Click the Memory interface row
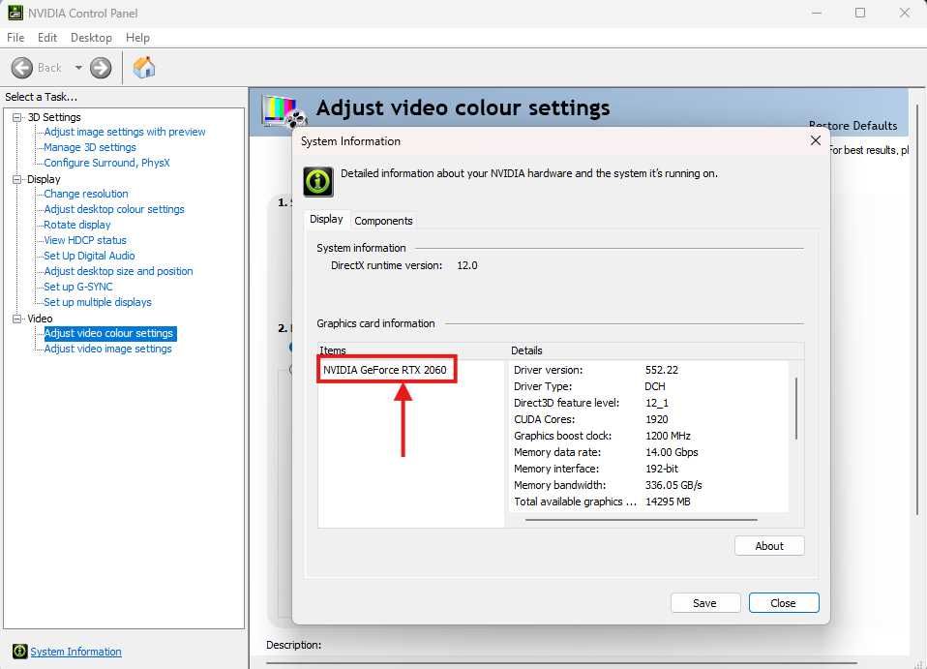Image resolution: width=927 pixels, height=669 pixels. (648, 469)
